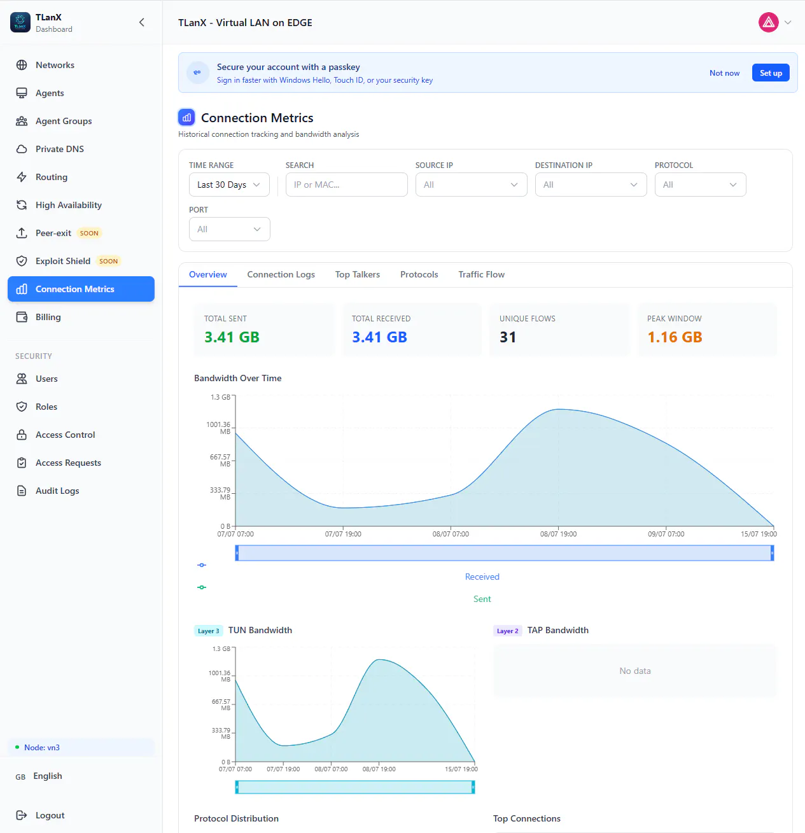This screenshot has width=805, height=833.
Task: Click the Connection Metrics heading icon
Action: [186, 117]
